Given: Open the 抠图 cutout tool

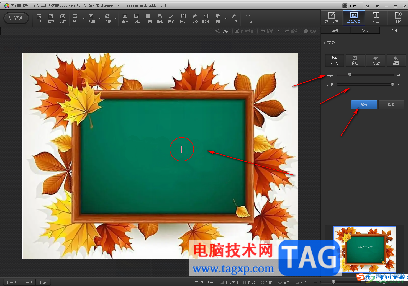Looking at the screenshot, I should pyautogui.click(x=195, y=18).
